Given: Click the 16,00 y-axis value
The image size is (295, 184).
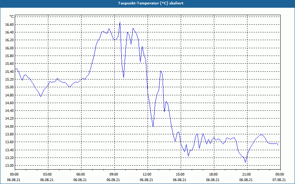Looking at the screenshot, I should pyautogui.click(x=10, y=48).
